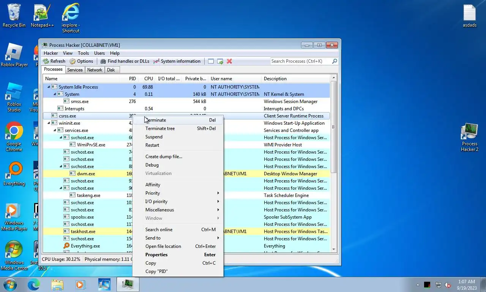Viewport: 486px width, 292px height.
Task: Choose Terminate from context menu
Action: tap(178, 120)
